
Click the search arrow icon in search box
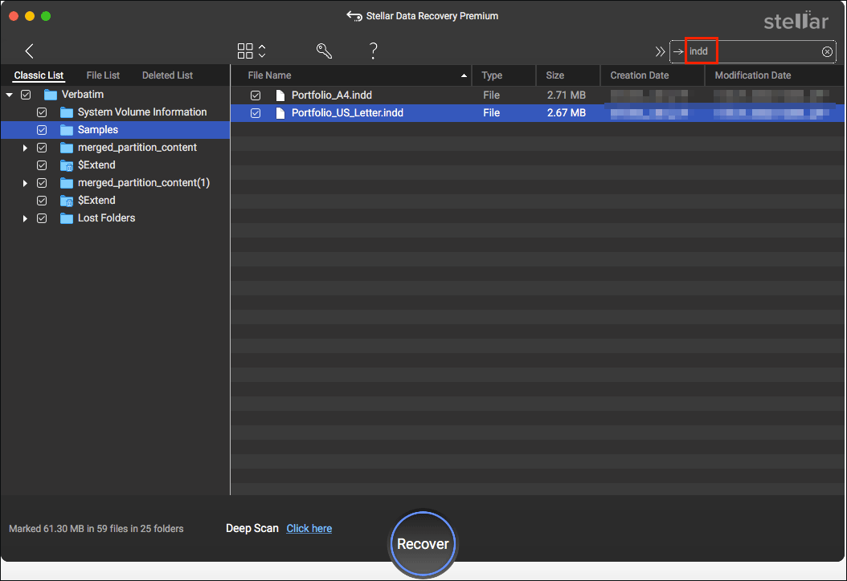click(678, 52)
